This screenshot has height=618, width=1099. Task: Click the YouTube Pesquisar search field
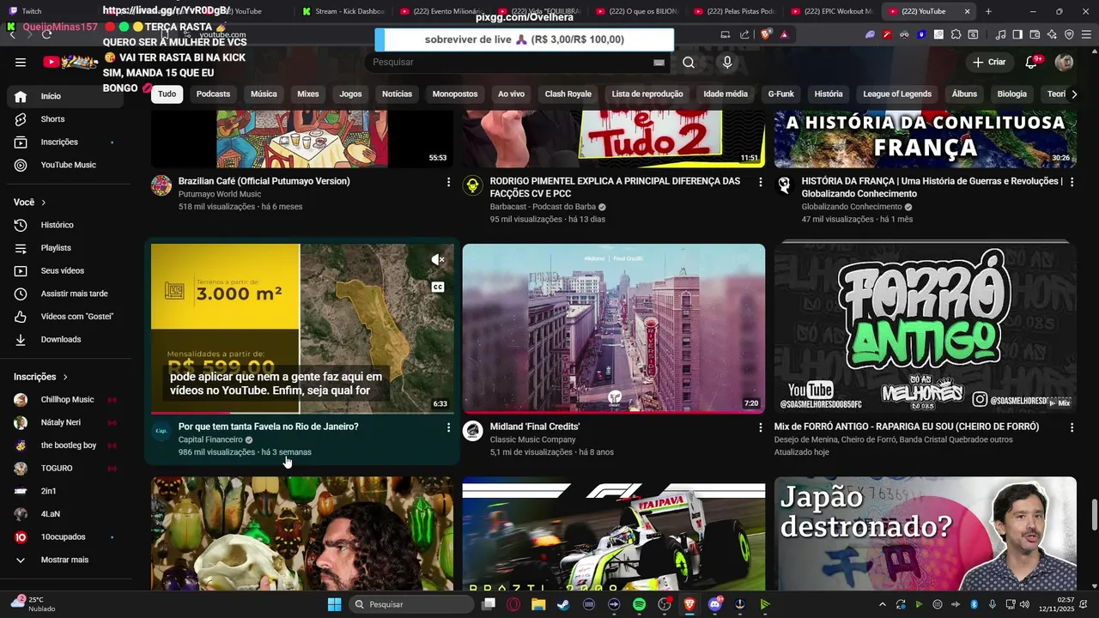512,62
